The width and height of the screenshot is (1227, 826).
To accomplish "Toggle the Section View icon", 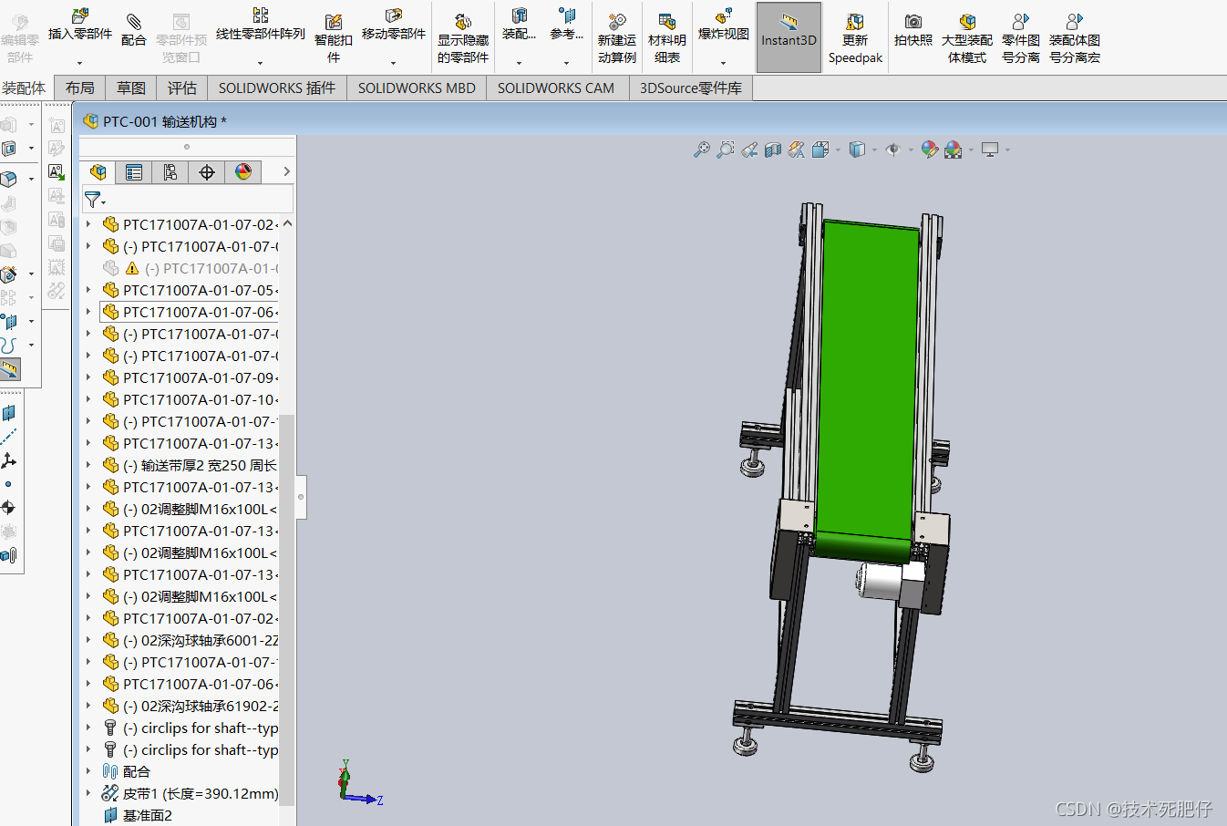I will (773, 150).
